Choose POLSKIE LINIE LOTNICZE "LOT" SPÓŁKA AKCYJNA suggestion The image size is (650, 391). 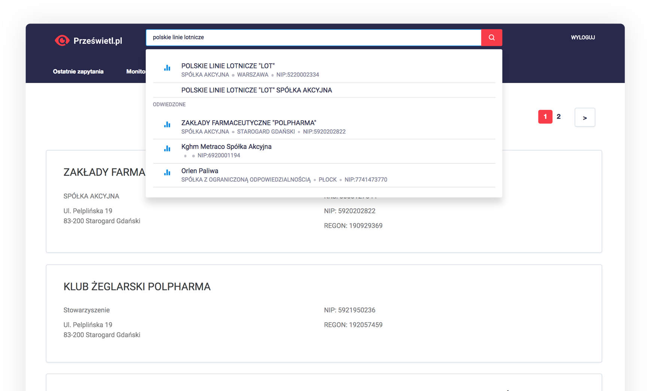pos(256,90)
